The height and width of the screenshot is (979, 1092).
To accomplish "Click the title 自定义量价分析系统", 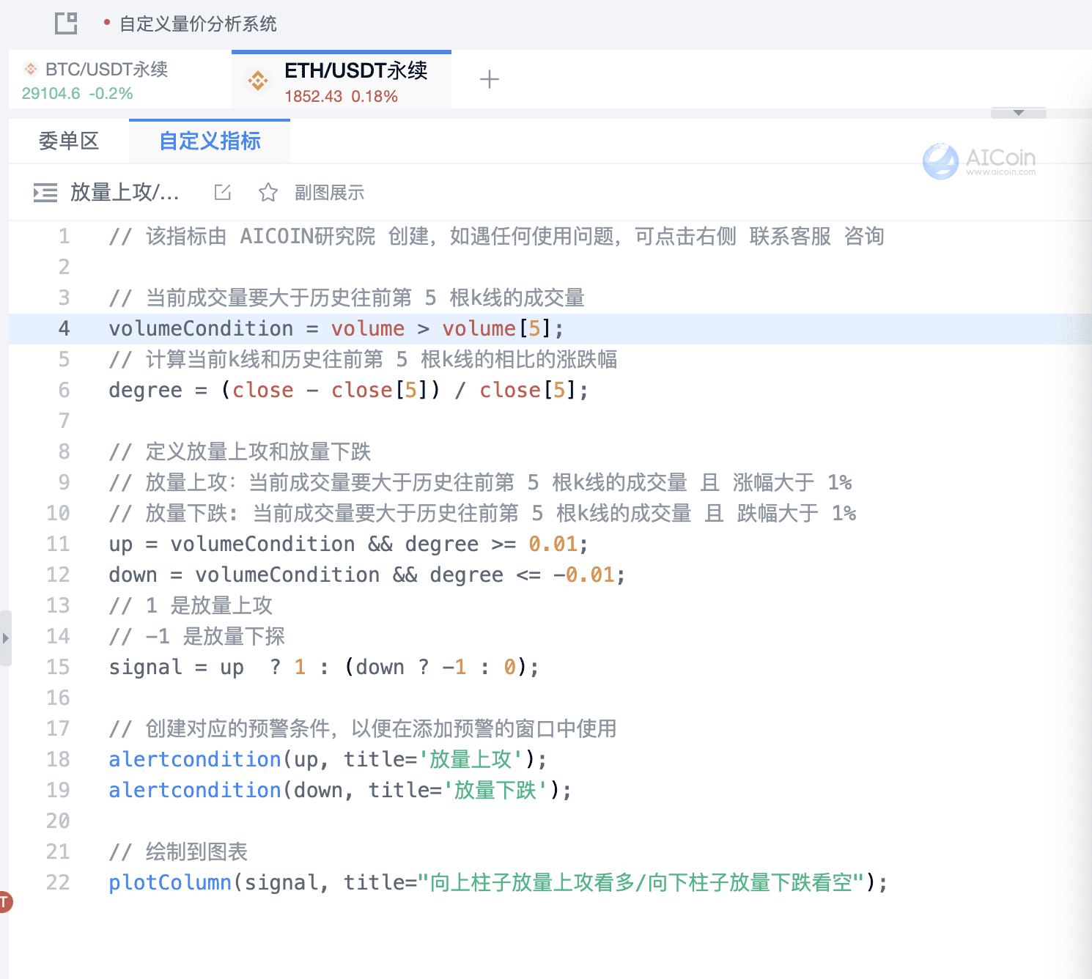I will point(198,23).
